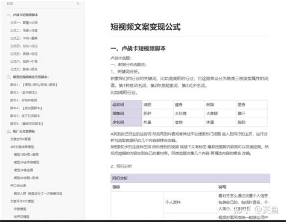Image resolution: width=286 pixels, height=222 pixels.
Task: Click table cell 大肚腩
Action: [x=189, y=113]
